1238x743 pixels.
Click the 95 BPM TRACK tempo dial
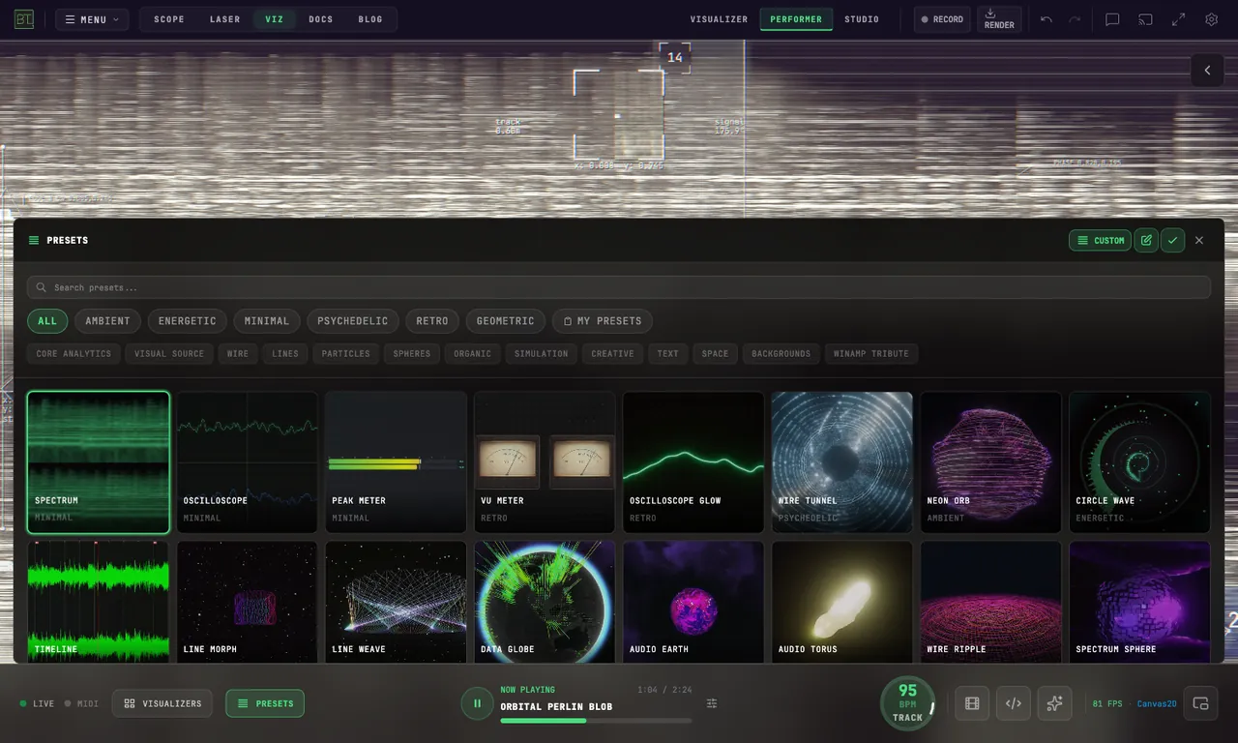pos(907,703)
